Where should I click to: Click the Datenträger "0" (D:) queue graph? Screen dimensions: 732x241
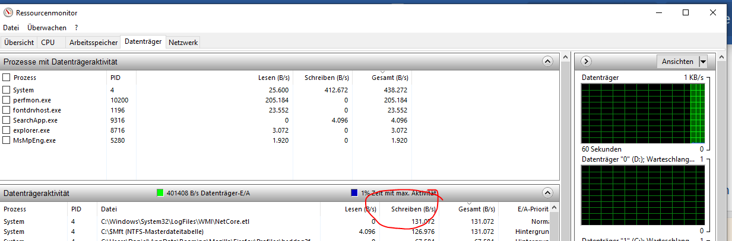click(x=643, y=195)
